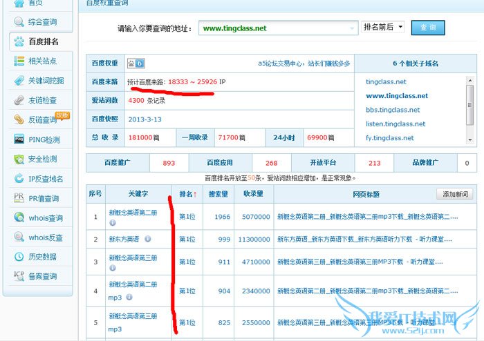This screenshot has width=484, height=341.
Task: Open the tingclass.net subdomain link
Action: [386, 81]
